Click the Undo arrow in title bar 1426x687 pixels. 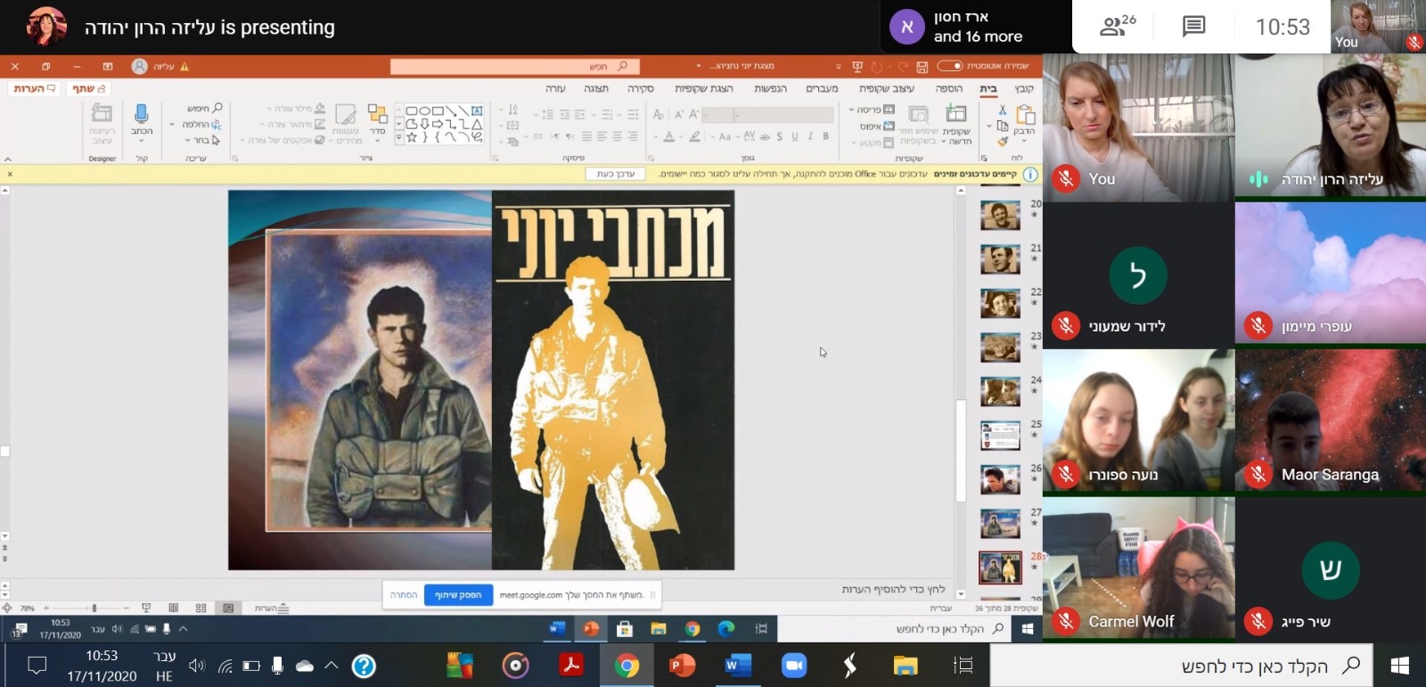coord(902,67)
